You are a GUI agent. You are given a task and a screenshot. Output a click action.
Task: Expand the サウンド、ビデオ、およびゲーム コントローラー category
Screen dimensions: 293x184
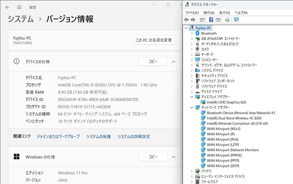[x=192, y=65]
